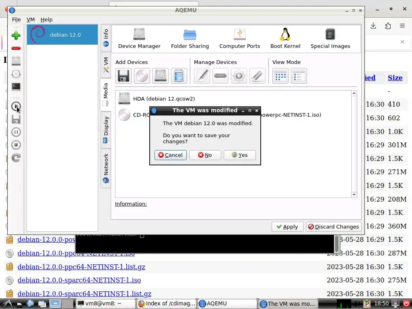Open Boot Kernel settings

click(285, 39)
